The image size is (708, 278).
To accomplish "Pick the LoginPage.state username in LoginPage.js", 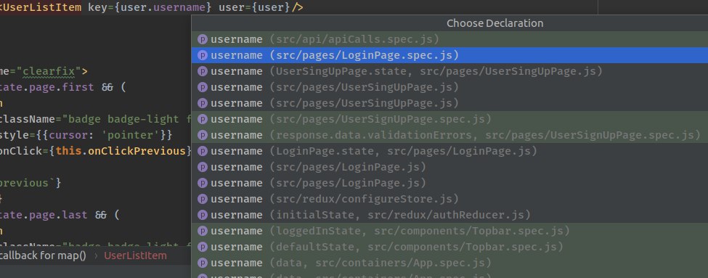I will [449, 151].
